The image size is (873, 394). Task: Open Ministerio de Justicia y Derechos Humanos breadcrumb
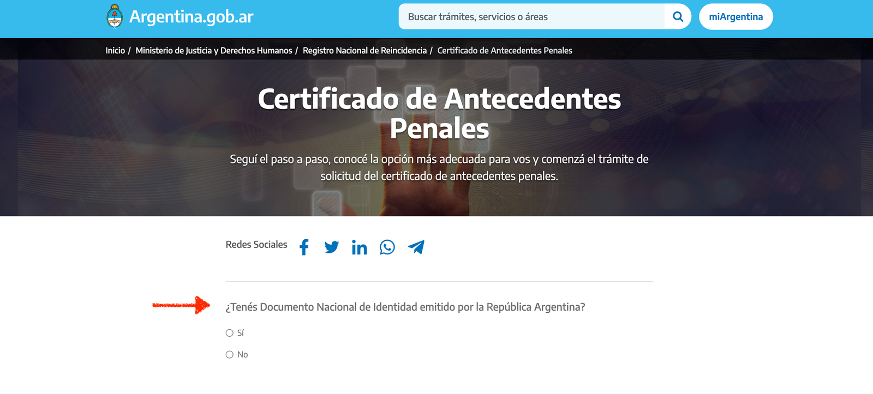tap(214, 51)
